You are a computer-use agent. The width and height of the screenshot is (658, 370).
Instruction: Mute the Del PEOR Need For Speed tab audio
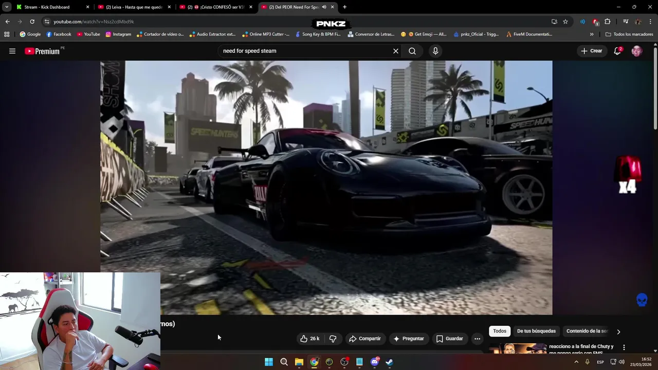click(324, 7)
